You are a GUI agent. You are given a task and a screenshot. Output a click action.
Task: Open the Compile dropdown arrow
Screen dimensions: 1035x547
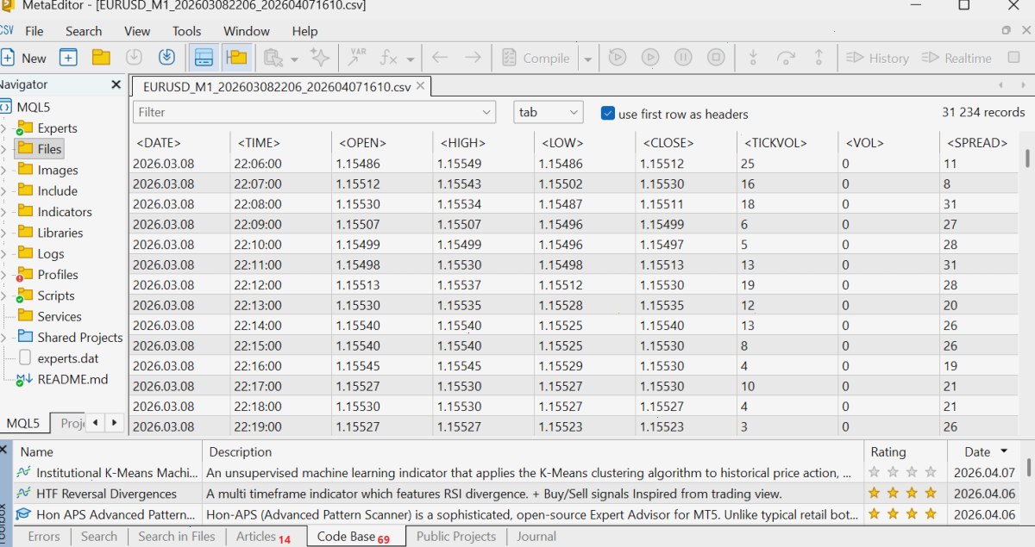[588, 59]
